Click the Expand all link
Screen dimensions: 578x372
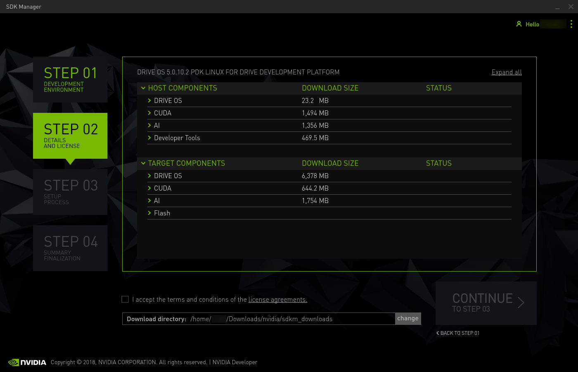507,72
